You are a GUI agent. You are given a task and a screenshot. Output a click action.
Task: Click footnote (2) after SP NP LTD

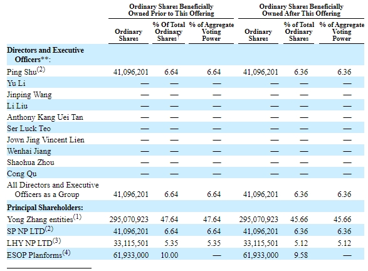pos(49,229)
